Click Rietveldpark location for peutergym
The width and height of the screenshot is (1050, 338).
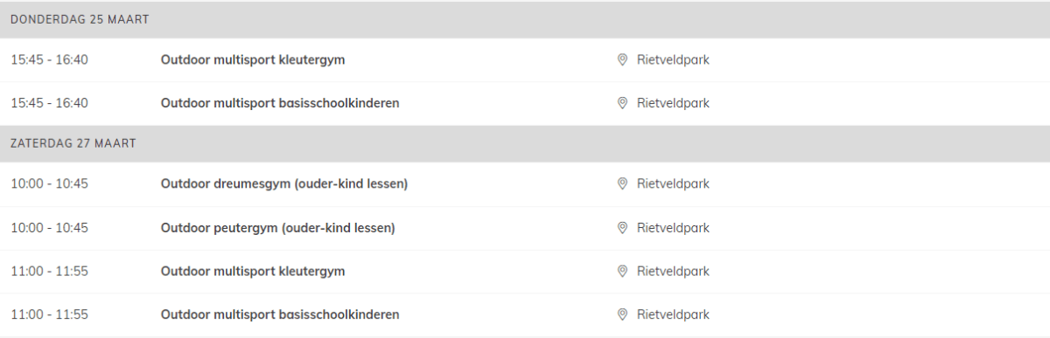point(673,228)
